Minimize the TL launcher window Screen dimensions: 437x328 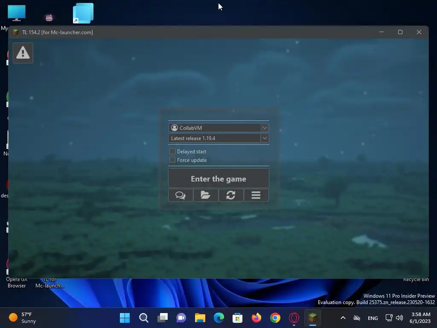382,32
